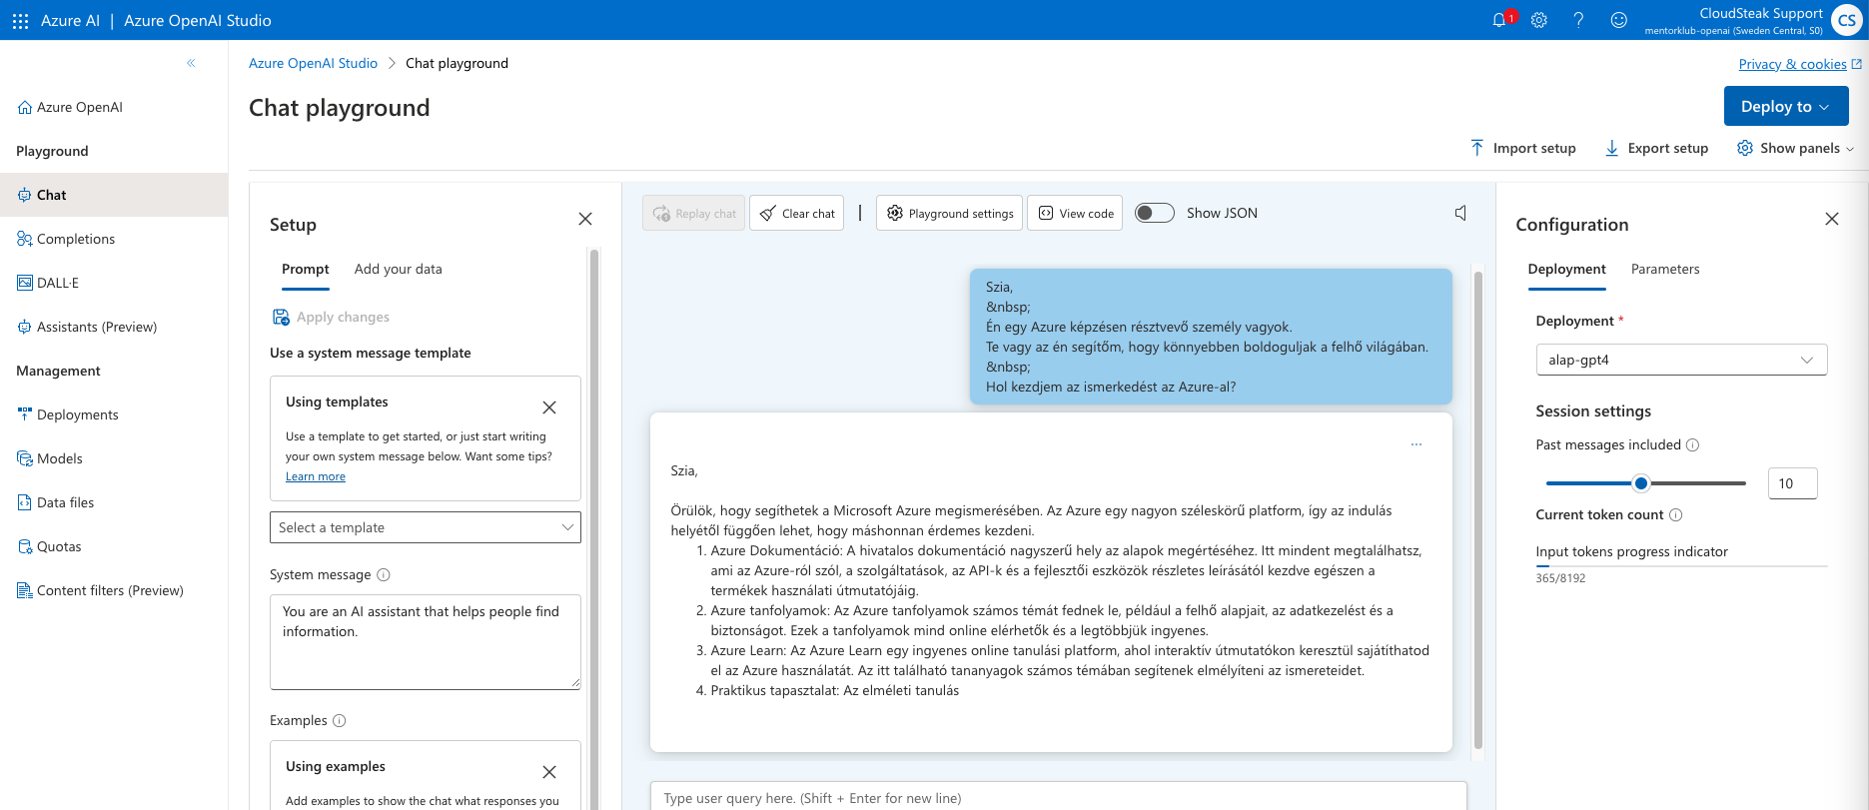Open the help question mark icon
Image resolution: width=1869 pixels, height=810 pixels.
pos(1578,20)
